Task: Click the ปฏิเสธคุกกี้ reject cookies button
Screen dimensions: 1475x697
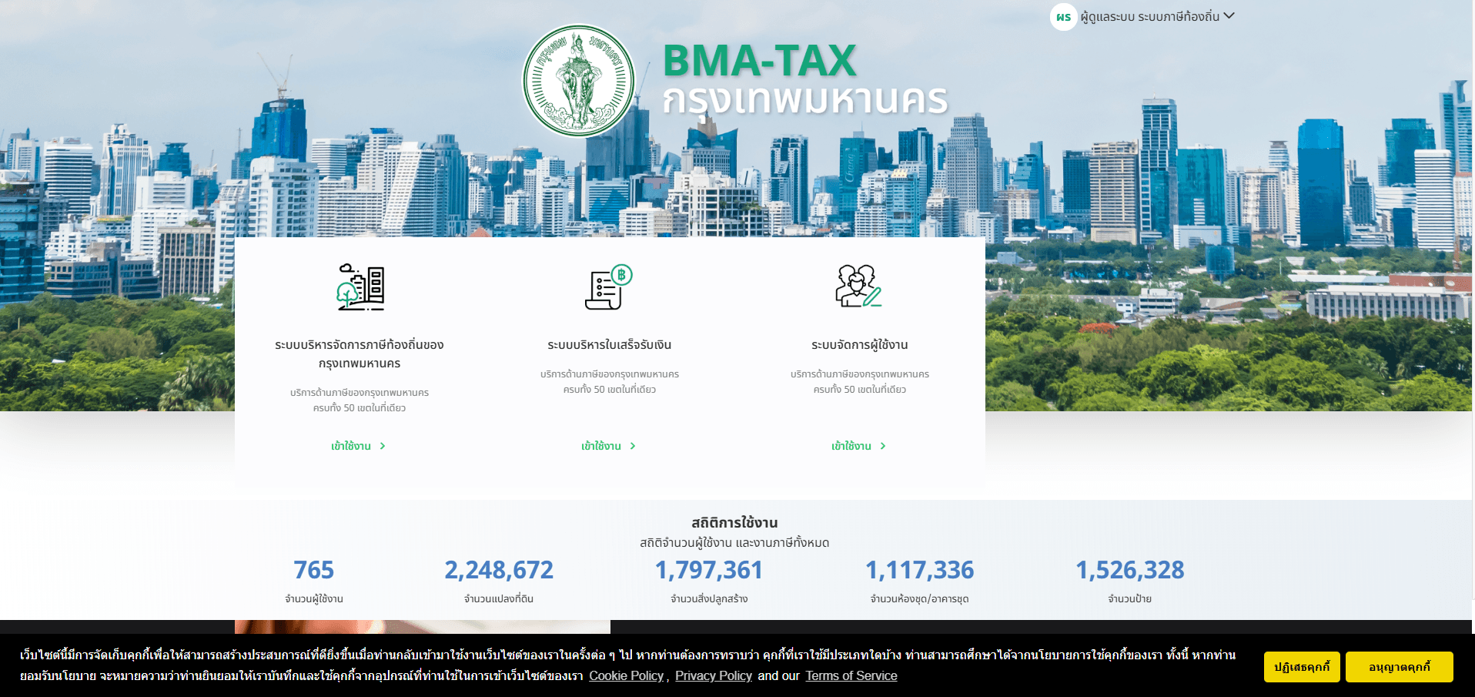Action: [x=1302, y=667]
